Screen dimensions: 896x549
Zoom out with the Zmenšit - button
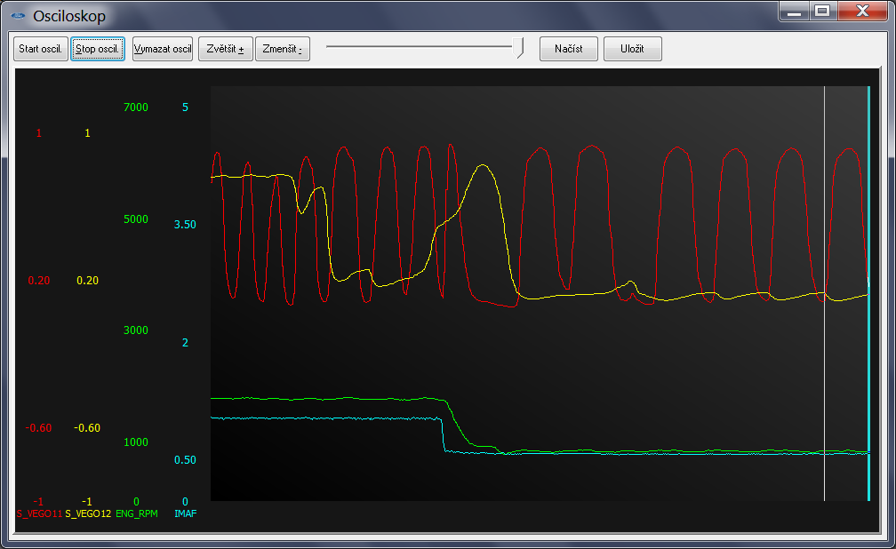(282, 49)
